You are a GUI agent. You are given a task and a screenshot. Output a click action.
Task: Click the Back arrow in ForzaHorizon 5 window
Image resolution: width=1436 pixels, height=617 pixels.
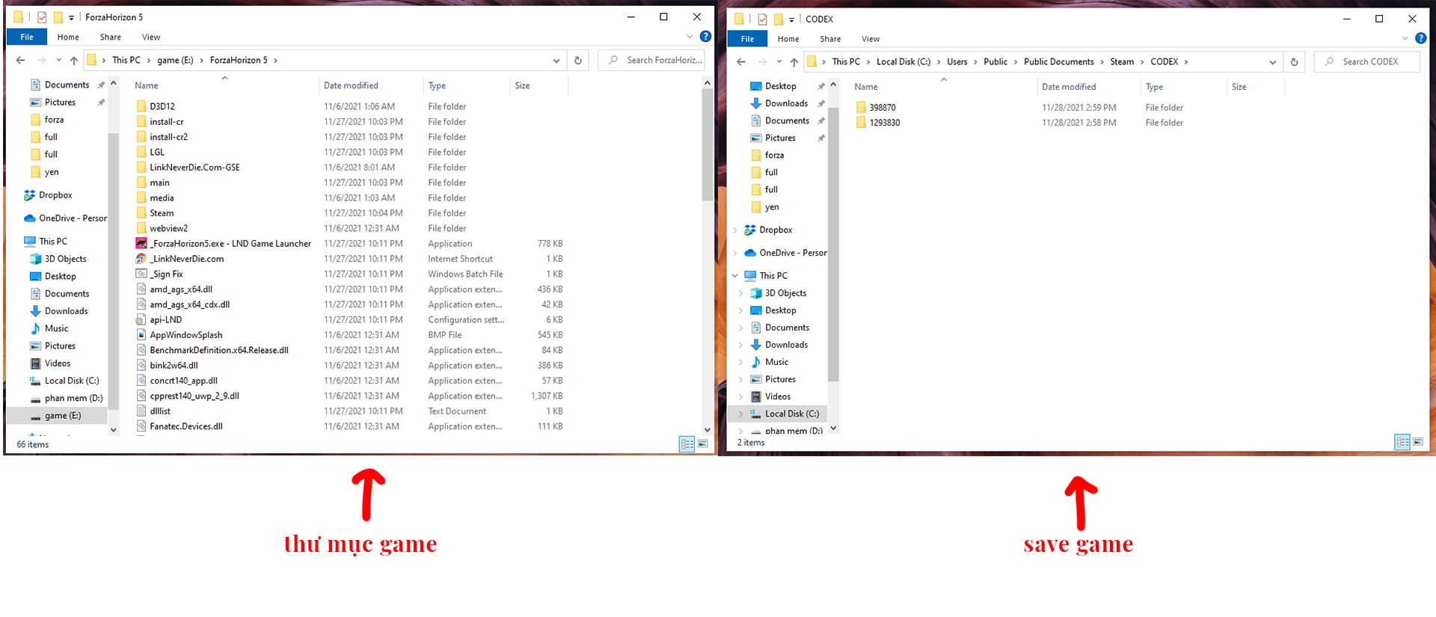[20, 61]
